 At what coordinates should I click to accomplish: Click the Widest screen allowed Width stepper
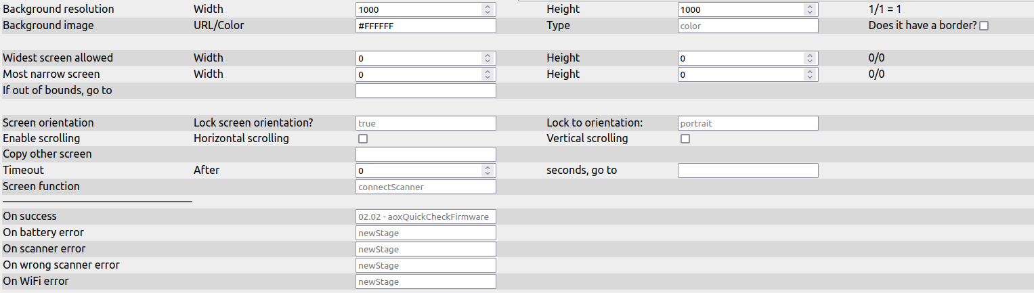(487, 58)
